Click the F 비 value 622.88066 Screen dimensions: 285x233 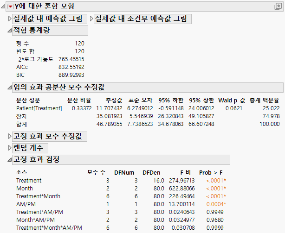pos(182,189)
